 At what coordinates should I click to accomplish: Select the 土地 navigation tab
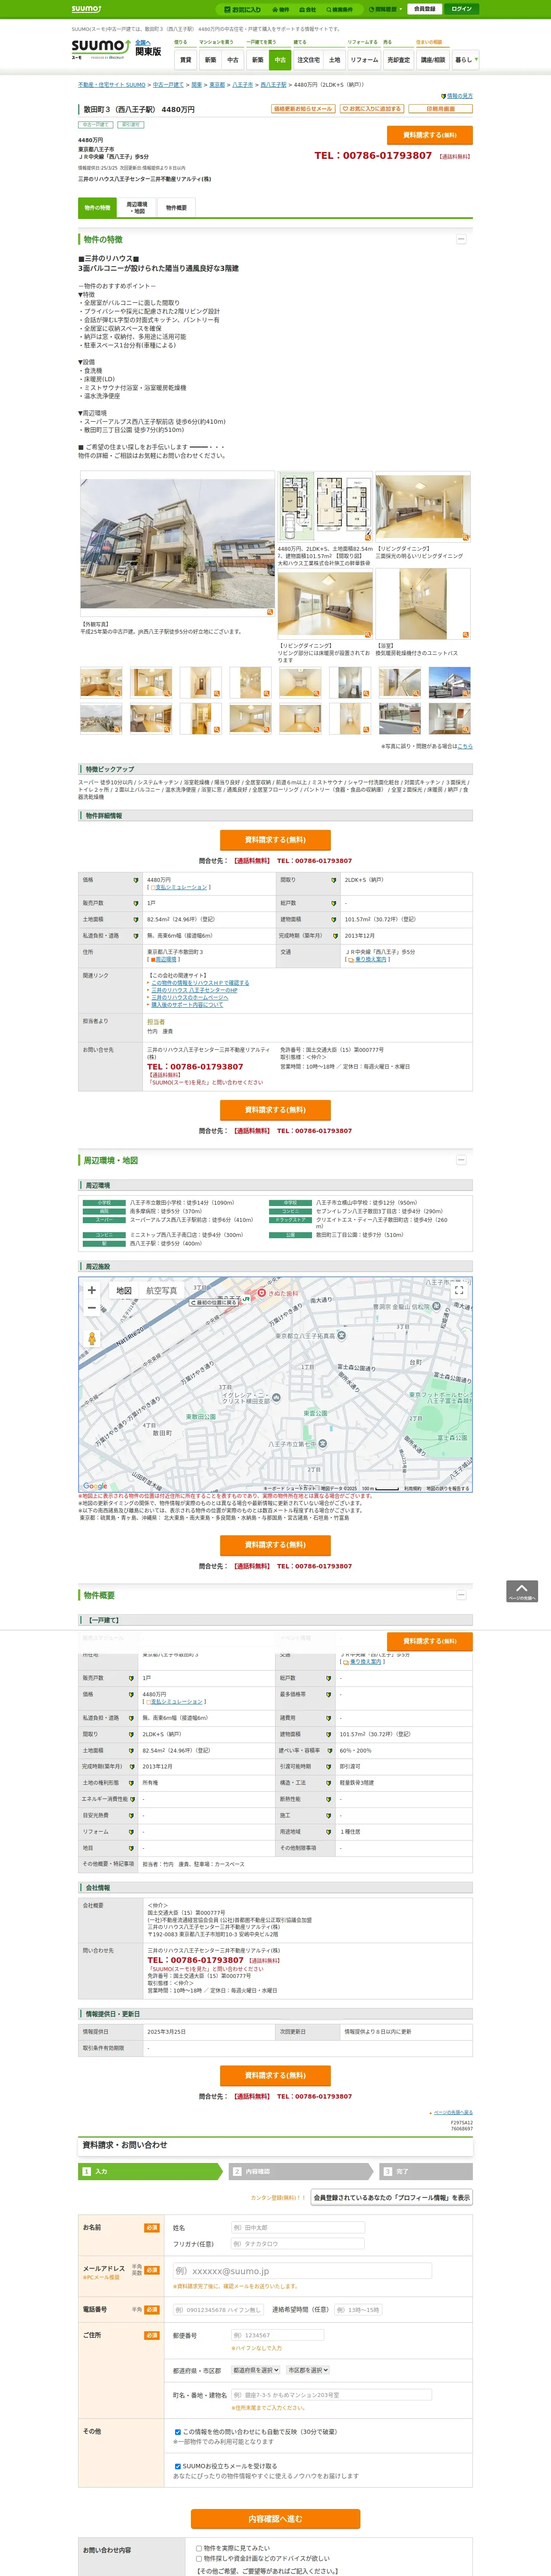334,60
